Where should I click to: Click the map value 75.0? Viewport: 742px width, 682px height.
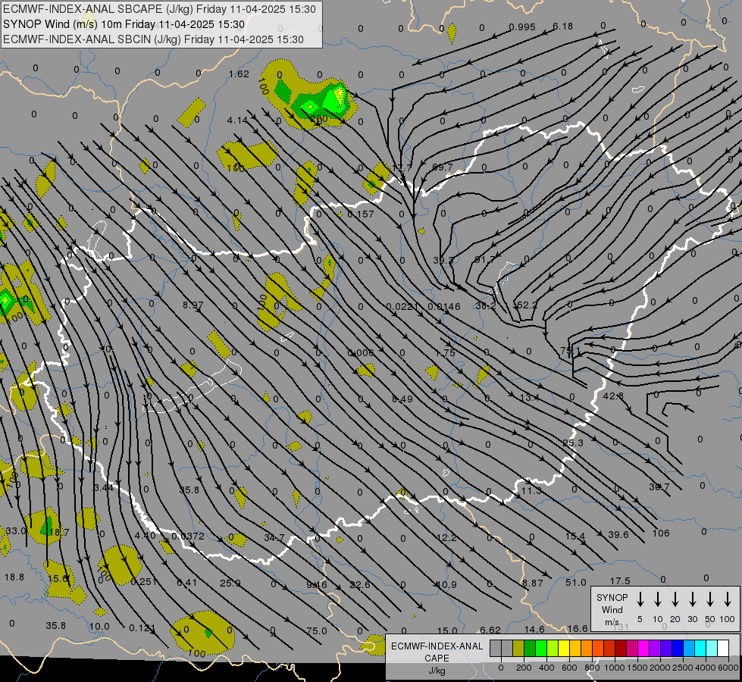(317, 630)
